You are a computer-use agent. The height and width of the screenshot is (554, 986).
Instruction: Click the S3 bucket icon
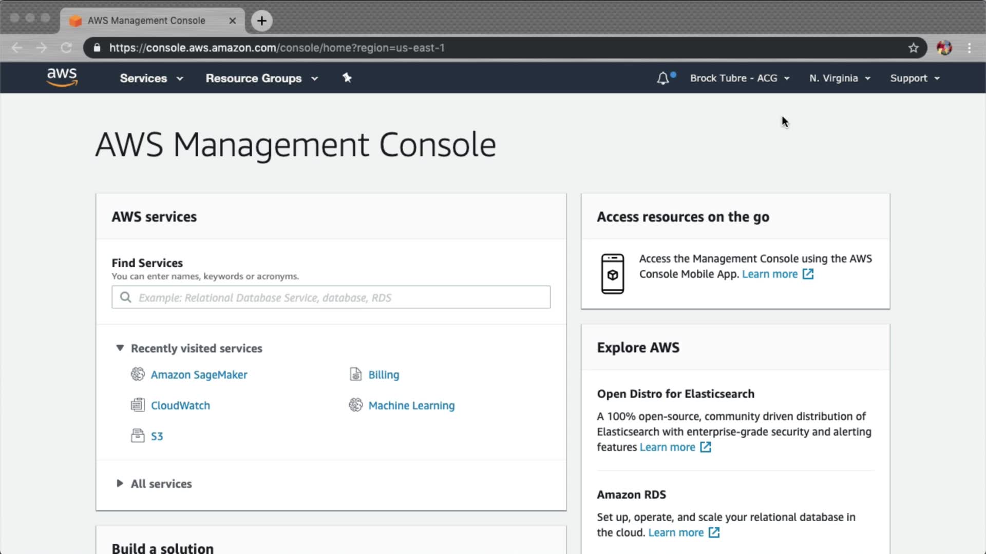138,436
